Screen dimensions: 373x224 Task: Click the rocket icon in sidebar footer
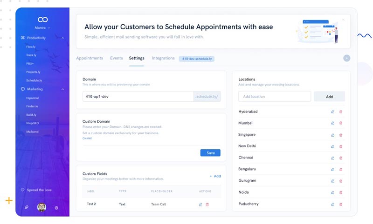coord(27,208)
